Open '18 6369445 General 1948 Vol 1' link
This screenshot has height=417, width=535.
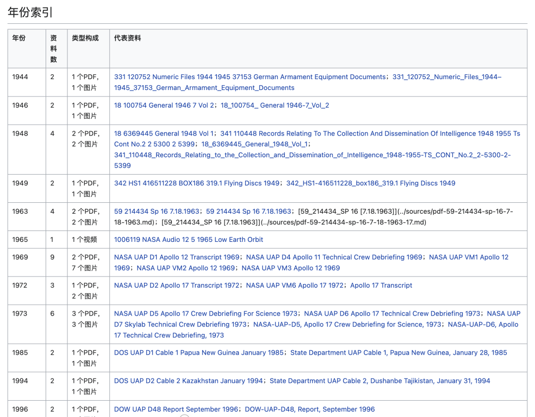coord(164,134)
